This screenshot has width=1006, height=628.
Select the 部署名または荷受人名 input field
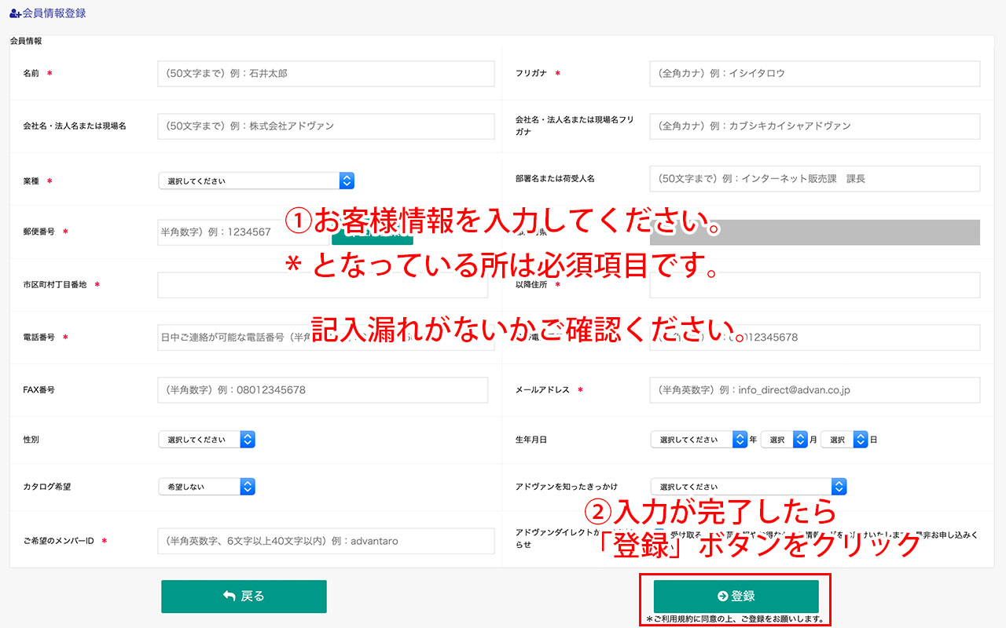[x=814, y=178]
